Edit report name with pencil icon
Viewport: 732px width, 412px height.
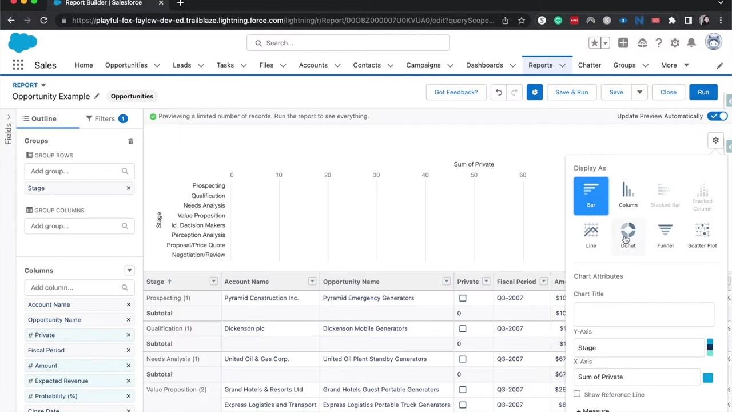[x=97, y=96]
